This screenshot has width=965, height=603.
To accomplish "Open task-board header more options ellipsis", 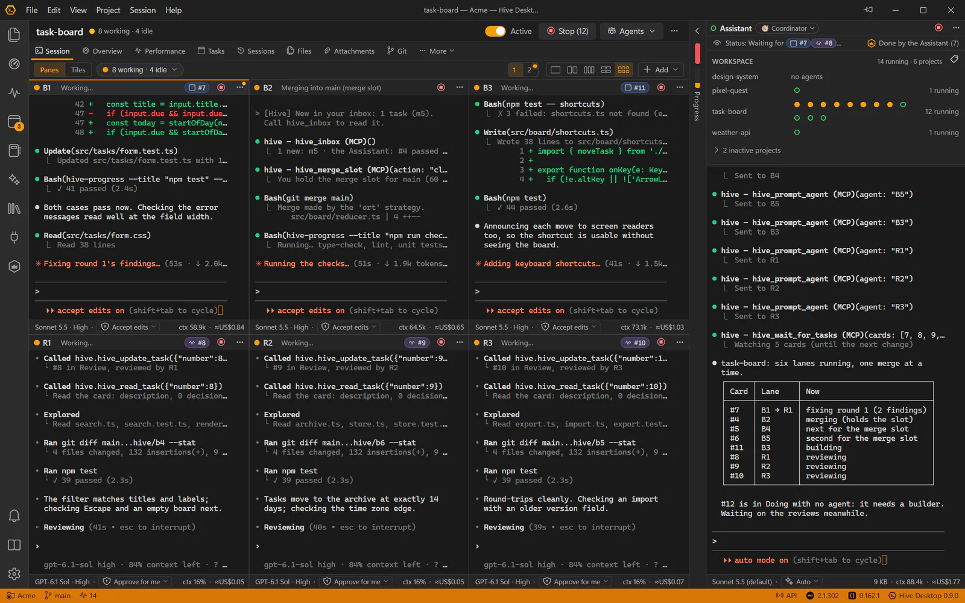I will pos(674,31).
